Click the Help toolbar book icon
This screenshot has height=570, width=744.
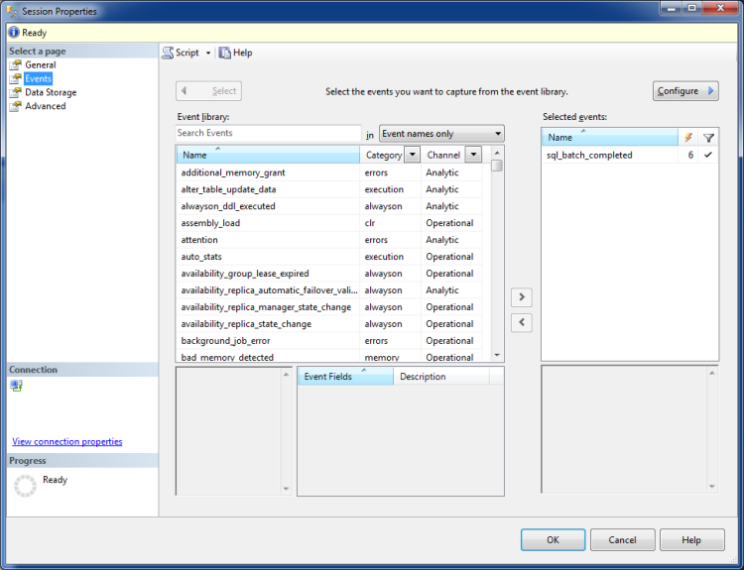coord(224,53)
